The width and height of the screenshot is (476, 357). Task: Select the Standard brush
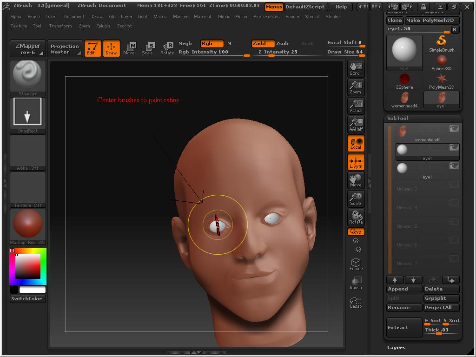[27, 77]
